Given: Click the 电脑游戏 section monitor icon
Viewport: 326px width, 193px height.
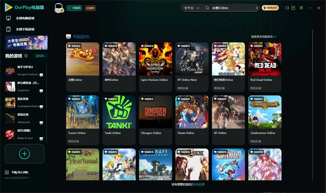Looking at the screenshot, I should click(x=68, y=37).
